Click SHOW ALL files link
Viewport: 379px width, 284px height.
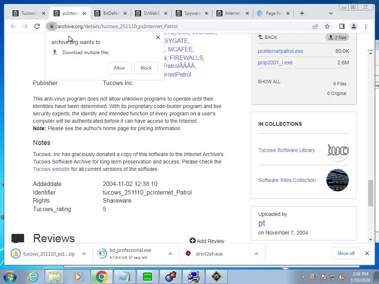[269, 82]
